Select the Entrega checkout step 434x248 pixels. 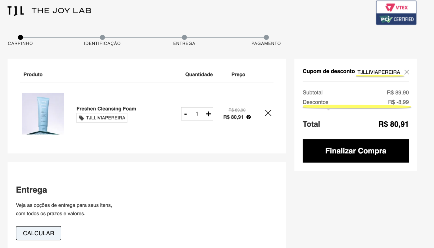184,37
